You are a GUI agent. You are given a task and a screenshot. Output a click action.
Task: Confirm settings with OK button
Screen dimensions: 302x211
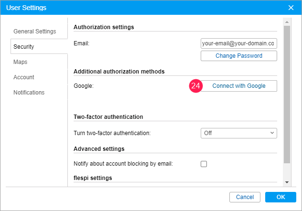pyautogui.click(x=280, y=197)
